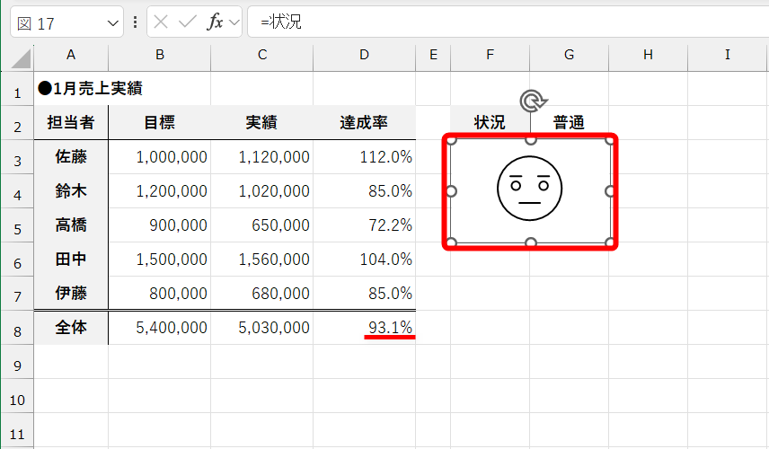The width and height of the screenshot is (769, 449).
Task: Click the 1,500,000 target cell
Action: [x=159, y=259]
